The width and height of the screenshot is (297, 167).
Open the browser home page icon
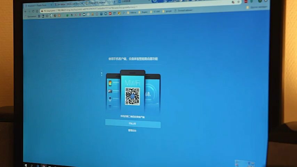(37, 11)
